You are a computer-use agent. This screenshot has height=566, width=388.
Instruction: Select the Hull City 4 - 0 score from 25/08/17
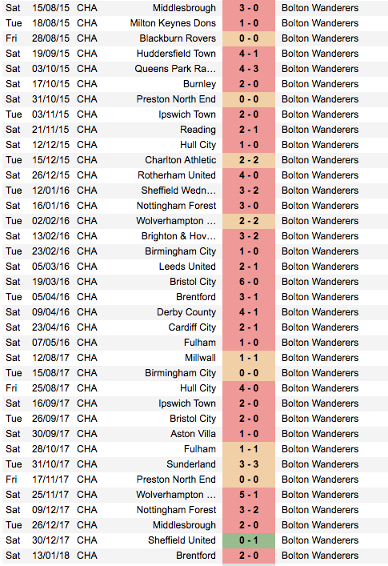tap(249, 388)
